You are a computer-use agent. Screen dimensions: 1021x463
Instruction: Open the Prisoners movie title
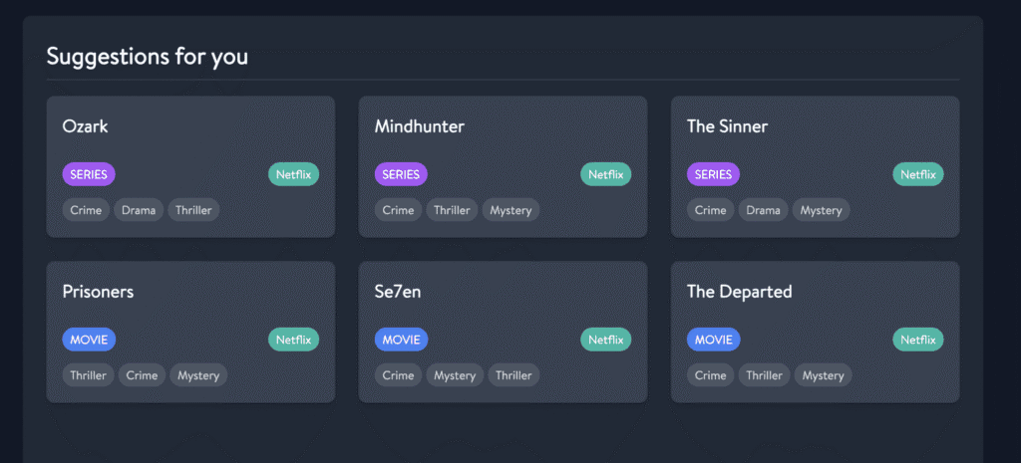98,292
